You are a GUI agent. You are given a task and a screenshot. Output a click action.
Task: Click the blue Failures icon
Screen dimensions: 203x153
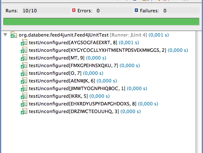136,10
